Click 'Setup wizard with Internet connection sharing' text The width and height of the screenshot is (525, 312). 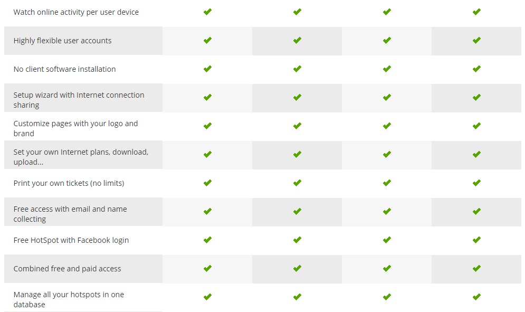[79, 100]
